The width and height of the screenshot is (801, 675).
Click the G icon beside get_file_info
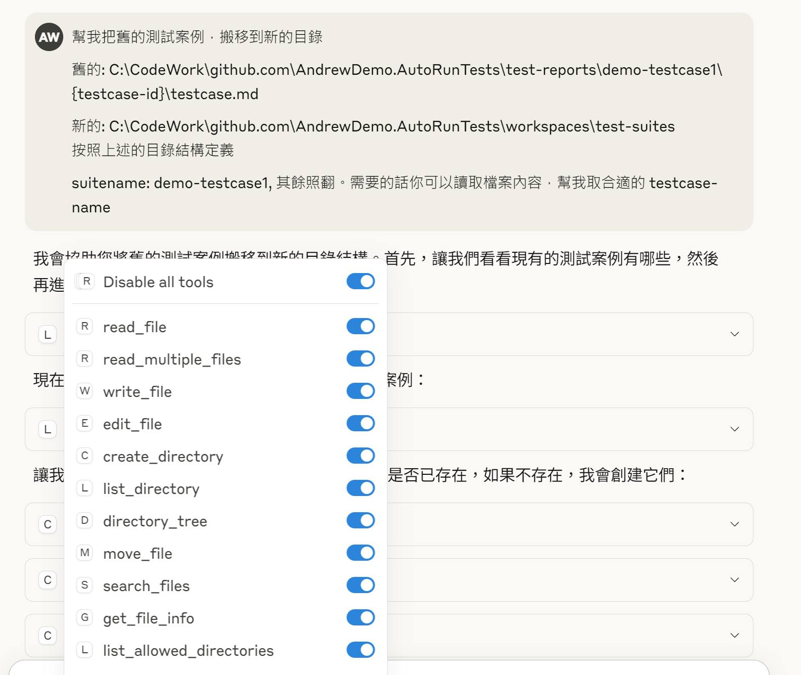pyautogui.click(x=85, y=618)
